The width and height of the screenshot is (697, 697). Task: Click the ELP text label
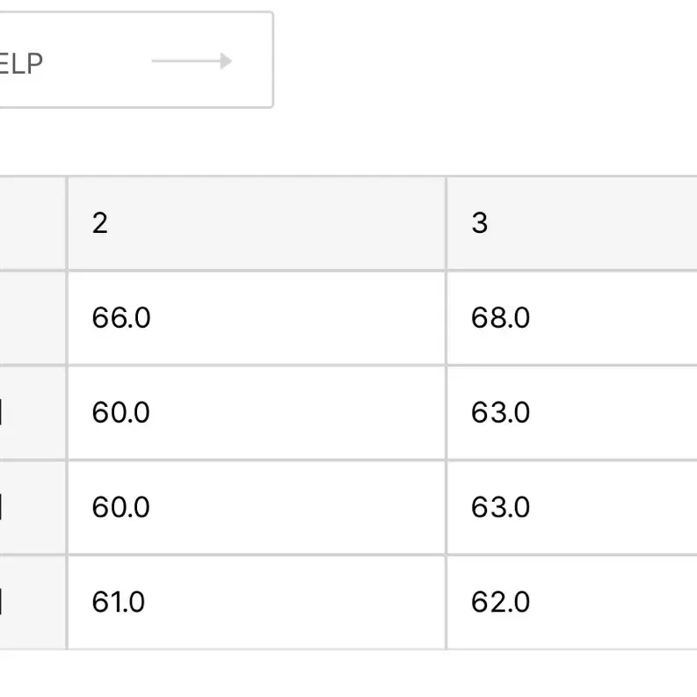[21, 63]
